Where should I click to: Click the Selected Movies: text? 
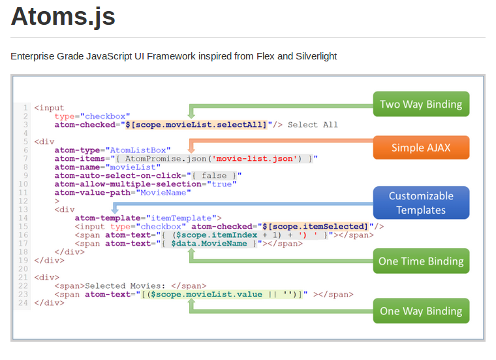pyautogui.click(x=125, y=286)
